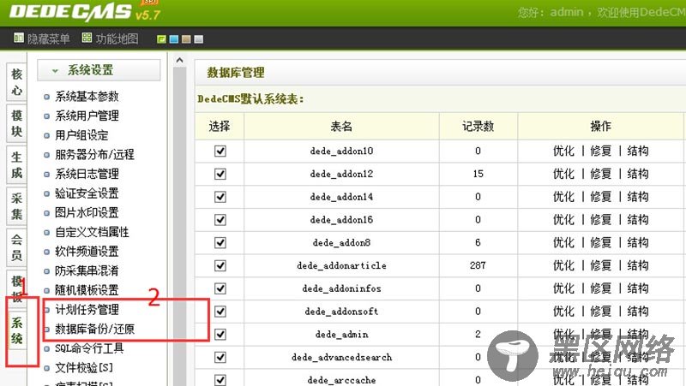Image resolution: width=686 pixels, height=386 pixels.
Task: Open 软件频道设置
Action: (x=87, y=251)
